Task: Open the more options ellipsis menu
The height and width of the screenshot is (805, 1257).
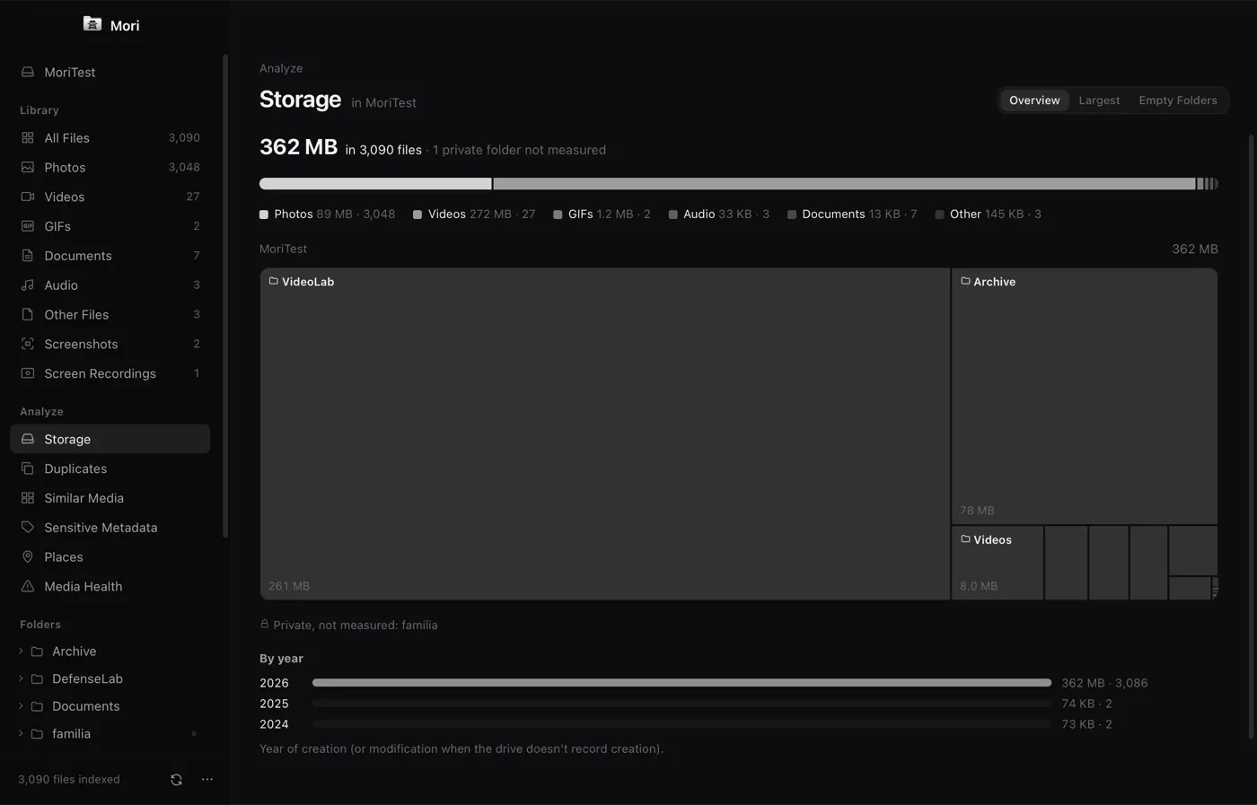Action: click(207, 780)
